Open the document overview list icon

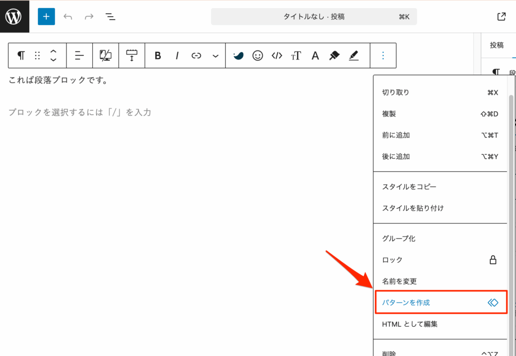110,16
